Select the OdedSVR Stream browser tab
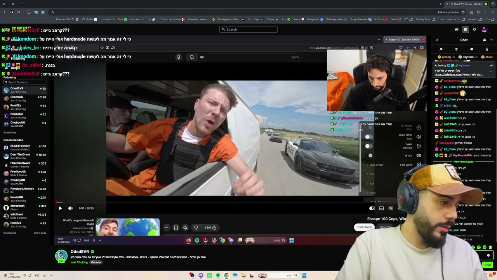Screen dimensions: 497x280 pos(467,4)
